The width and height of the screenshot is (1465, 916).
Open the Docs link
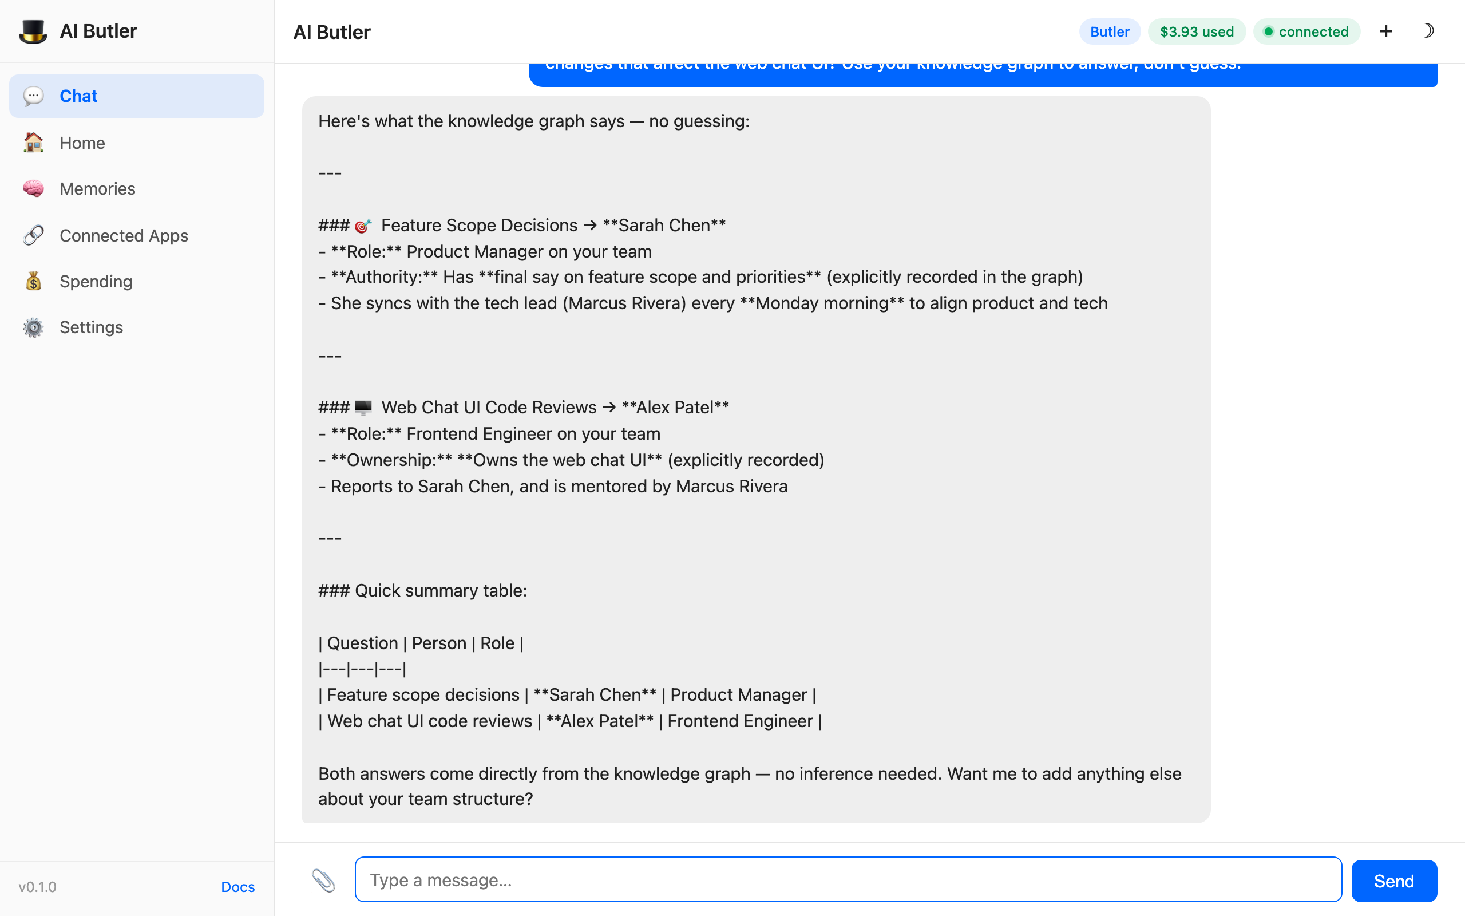pyautogui.click(x=237, y=886)
